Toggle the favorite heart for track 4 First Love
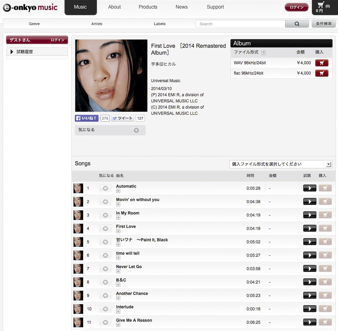Viewport: 338px width, 331px height. click(105, 229)
